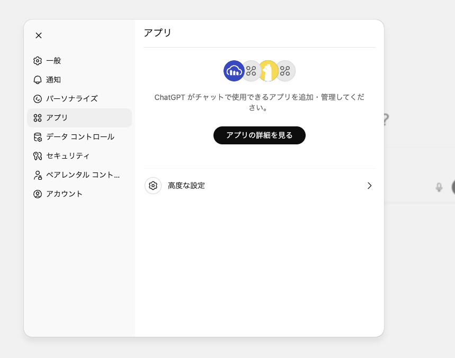Click the person-lock icon beside ペアレンタル コントロール
Image resolution: width=455 pixels, height=358 pixels.
coord(38,175)
